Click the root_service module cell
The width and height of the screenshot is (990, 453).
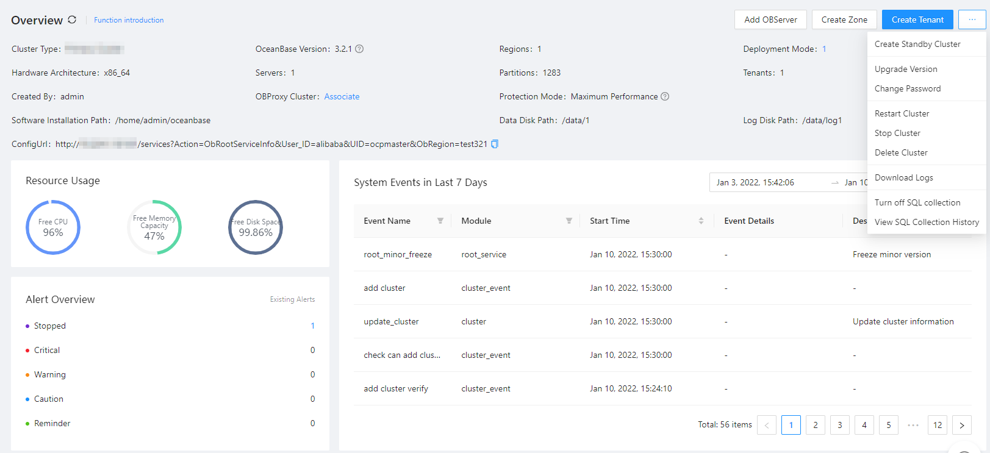click(484, 254)
